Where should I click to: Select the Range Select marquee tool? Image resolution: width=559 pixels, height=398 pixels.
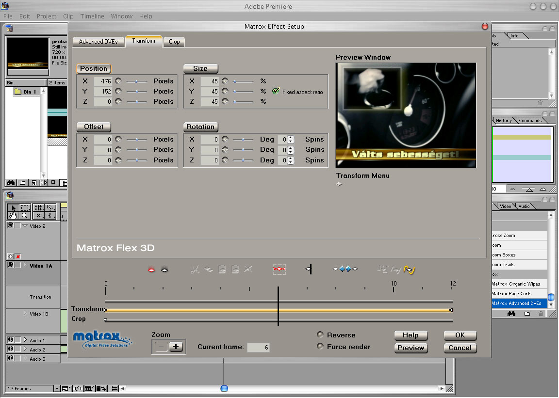click(x=25, y=208)
